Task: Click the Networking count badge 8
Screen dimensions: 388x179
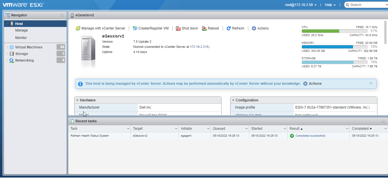Action: click(61, 60)
